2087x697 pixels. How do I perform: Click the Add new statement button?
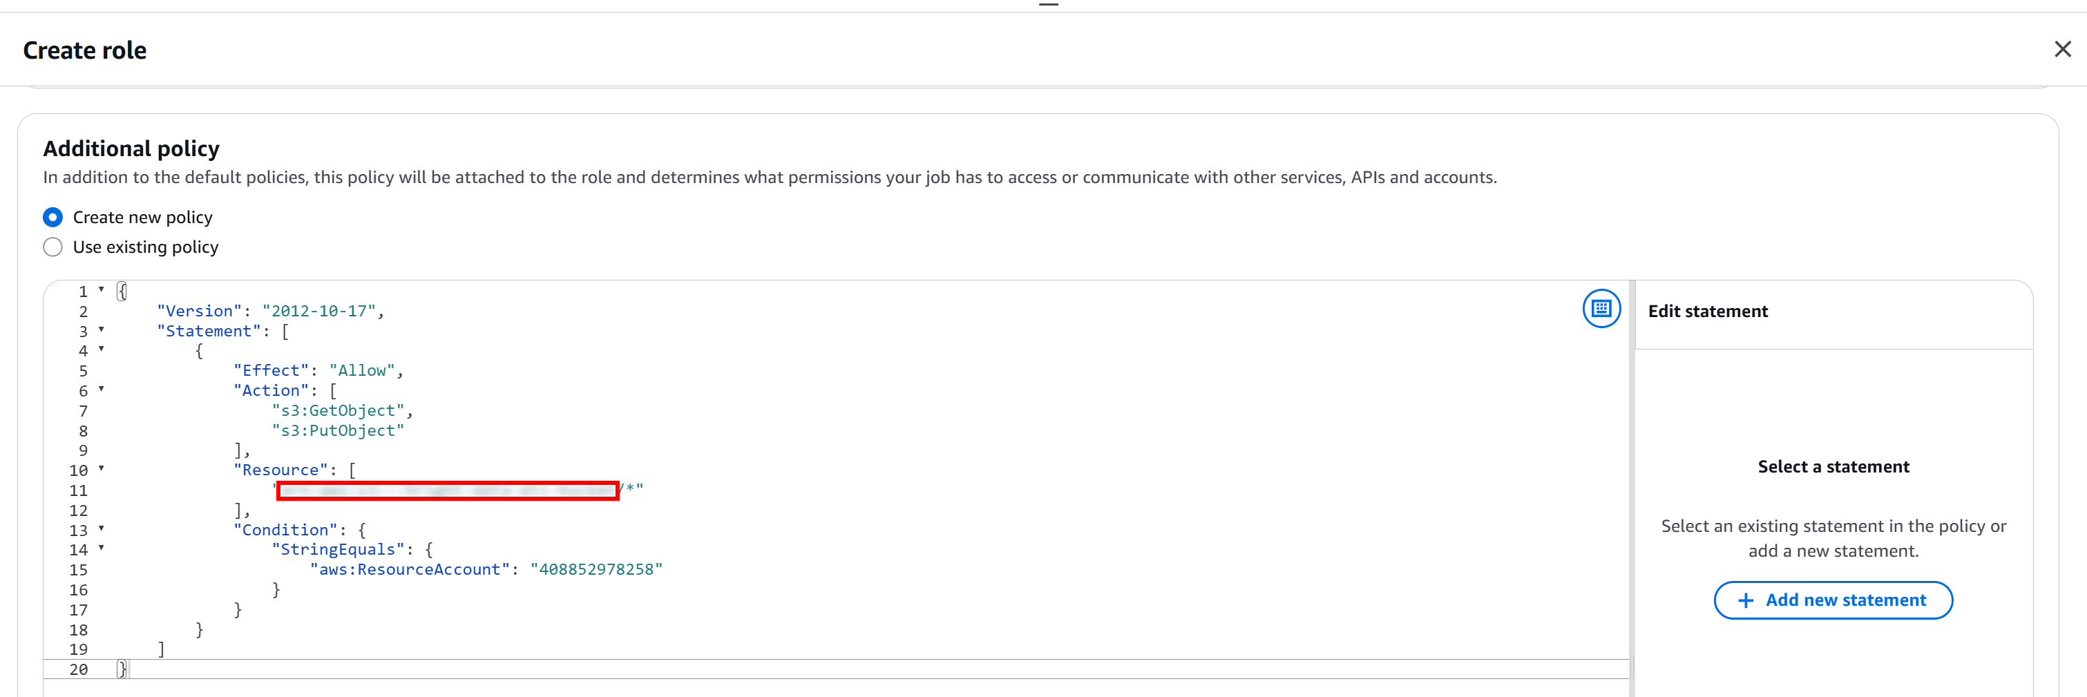click(1833, 600)
